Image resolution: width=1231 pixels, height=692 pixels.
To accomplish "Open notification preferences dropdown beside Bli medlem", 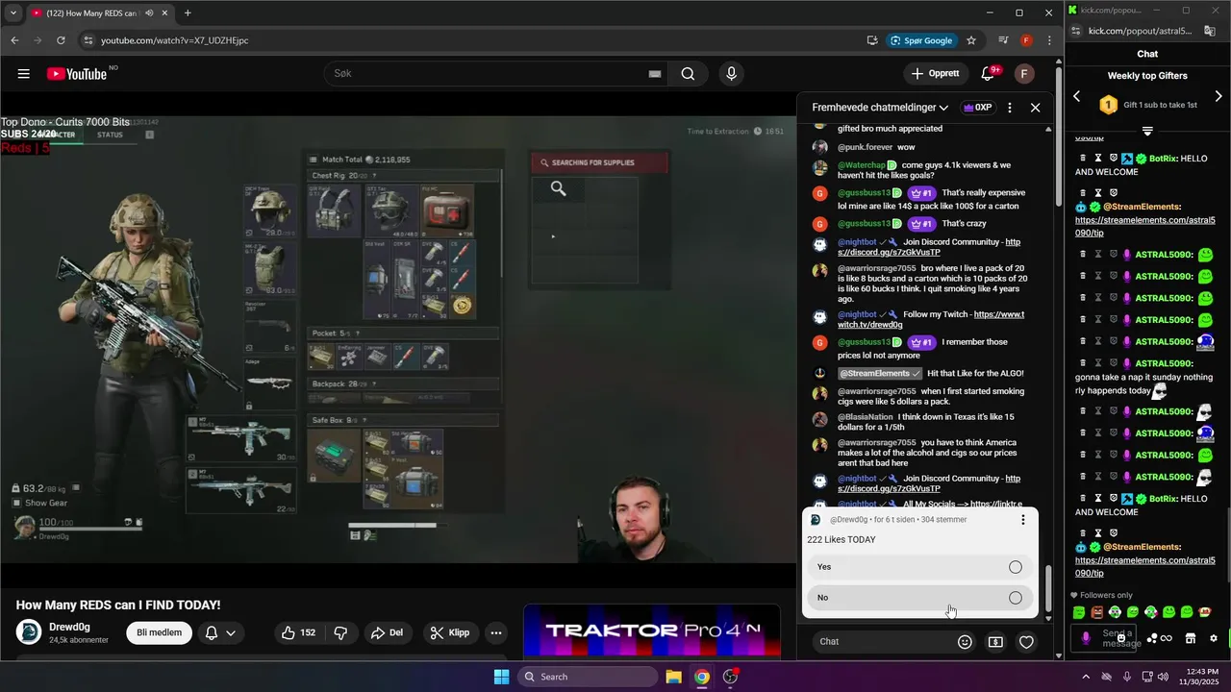I will pos(219,632).
